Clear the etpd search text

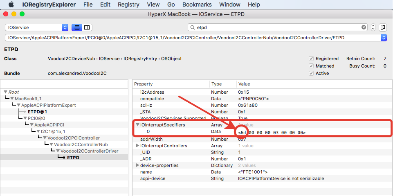point(364,27)
